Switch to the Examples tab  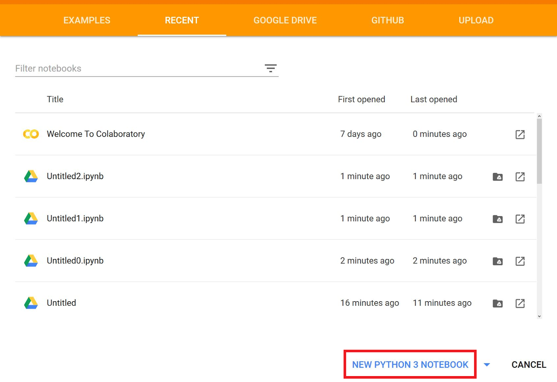point(87,20)
